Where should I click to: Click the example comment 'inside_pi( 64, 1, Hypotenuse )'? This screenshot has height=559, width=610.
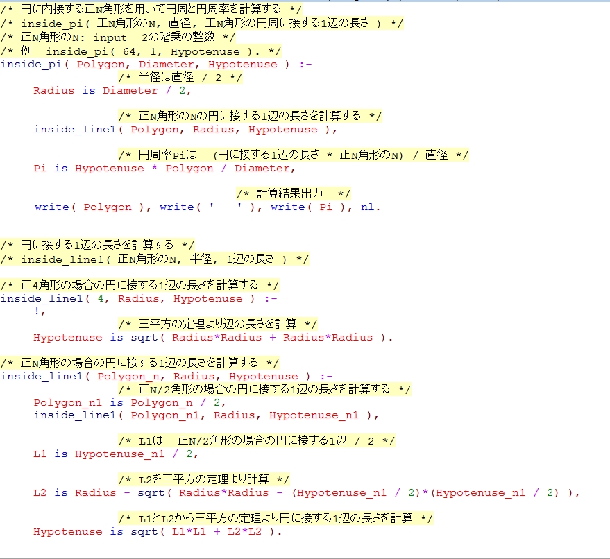coord(141,51)
